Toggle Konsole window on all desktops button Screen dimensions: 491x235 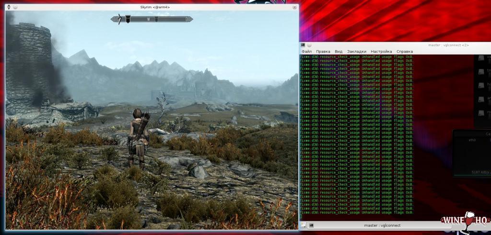(x=309, y=45)
